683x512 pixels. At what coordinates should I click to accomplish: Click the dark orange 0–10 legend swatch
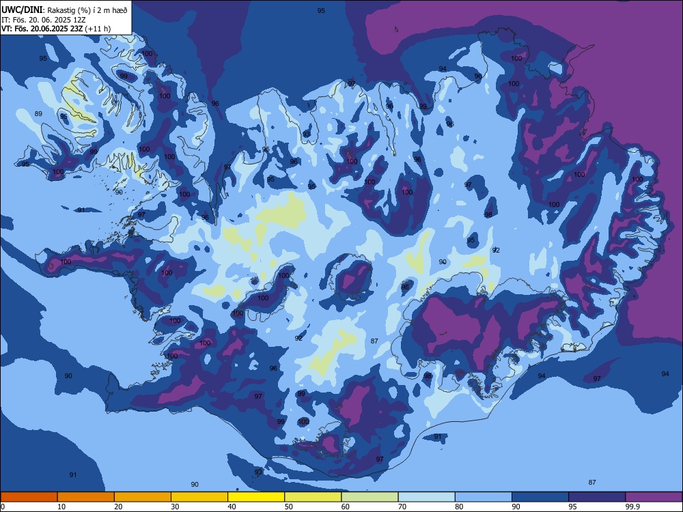coord(29,497)
